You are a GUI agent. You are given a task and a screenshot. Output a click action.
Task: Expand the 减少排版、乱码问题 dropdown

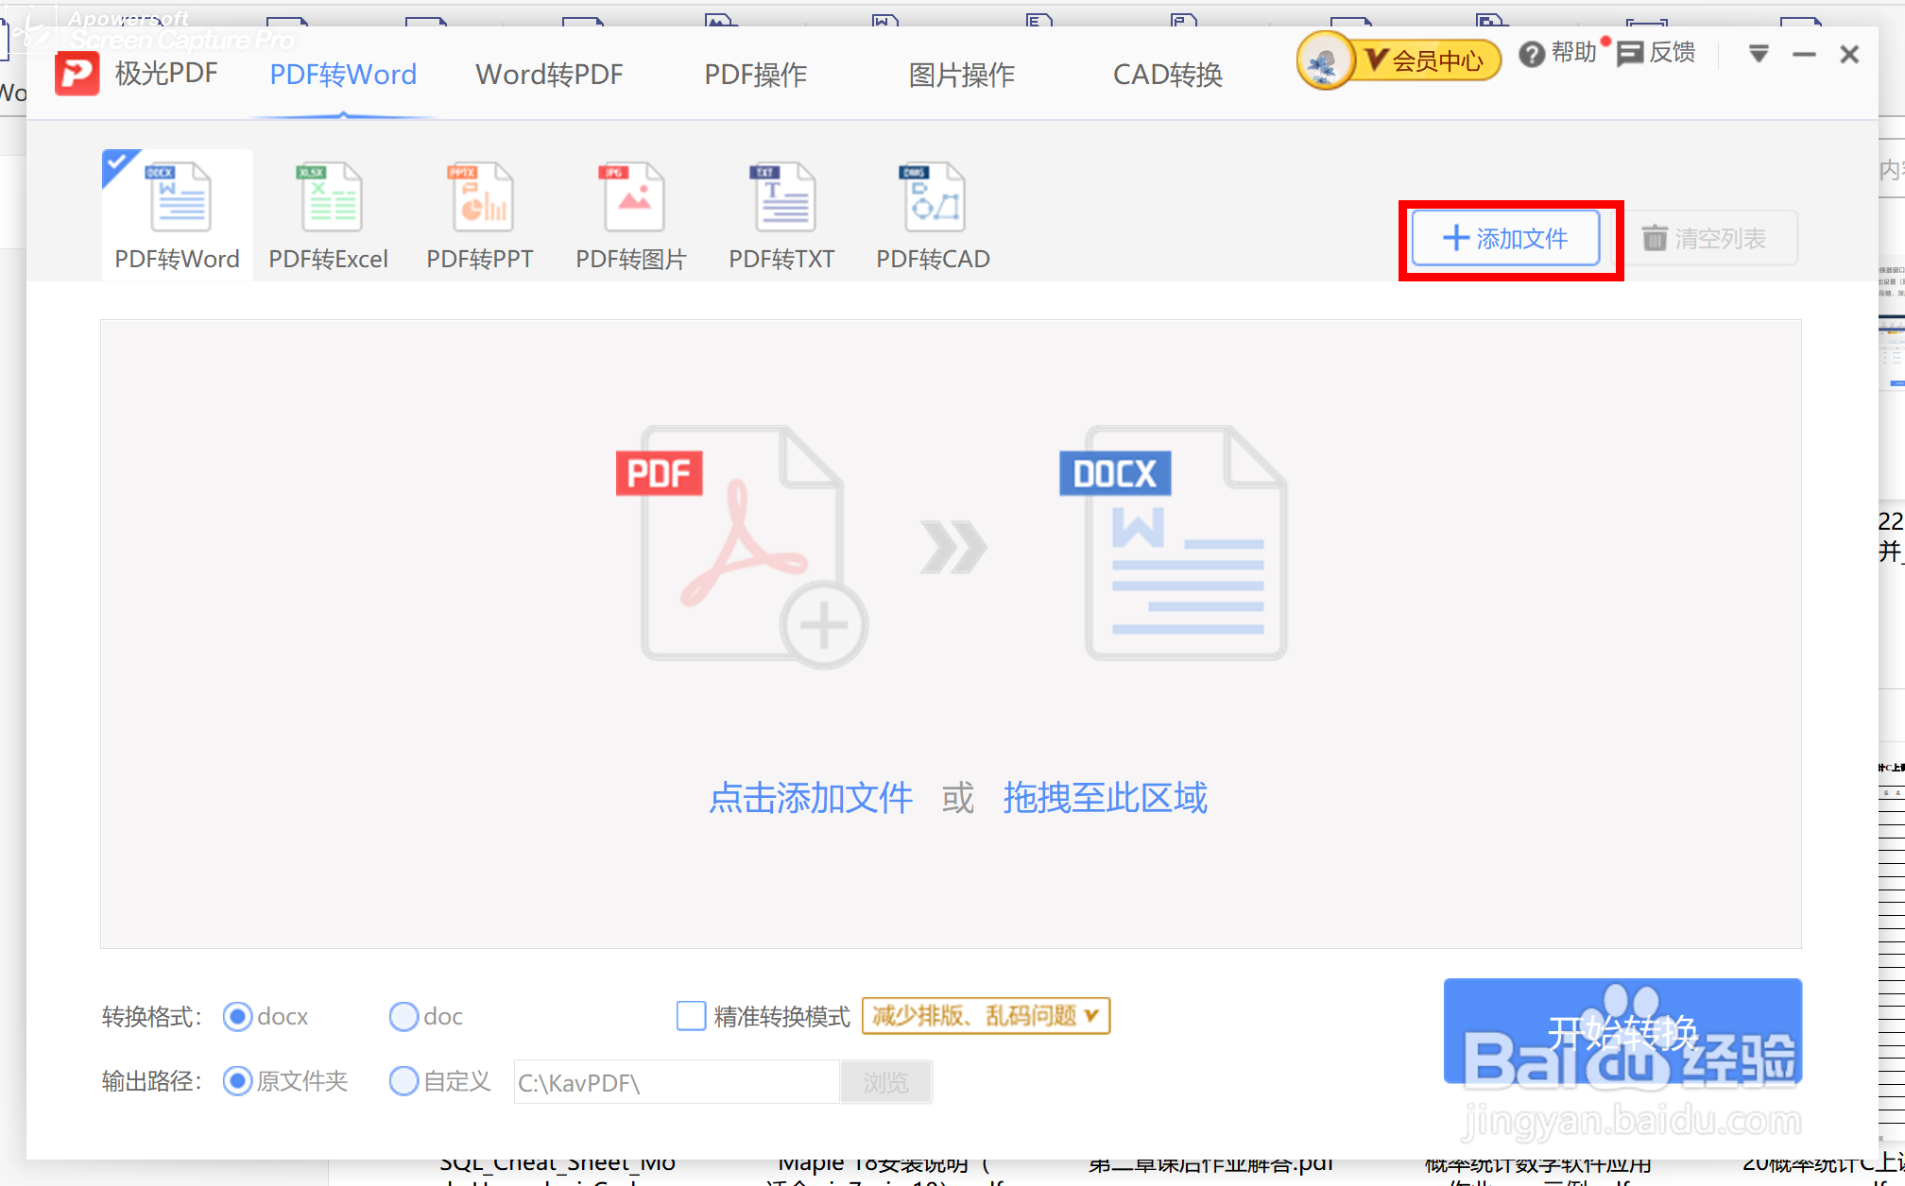986,1016
